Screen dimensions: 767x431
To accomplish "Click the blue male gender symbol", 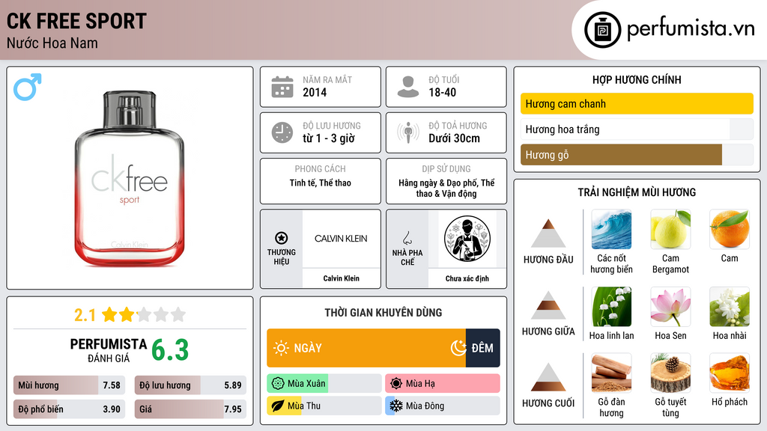I will point(28,87).
